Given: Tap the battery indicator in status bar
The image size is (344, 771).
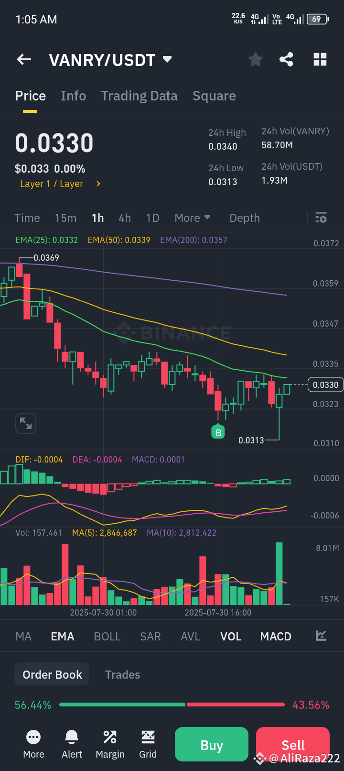Looking at the screenshot, I should point(317,19).
